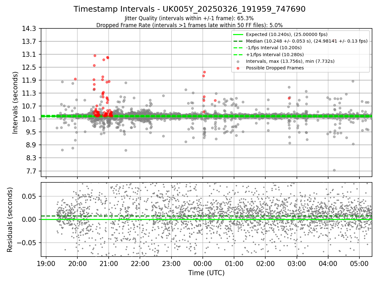Click legend entry '-1/fps Interval (10.200s)'
Image resolution: width=379 pixels, height=284 pixels.
[x=274, y=48]
